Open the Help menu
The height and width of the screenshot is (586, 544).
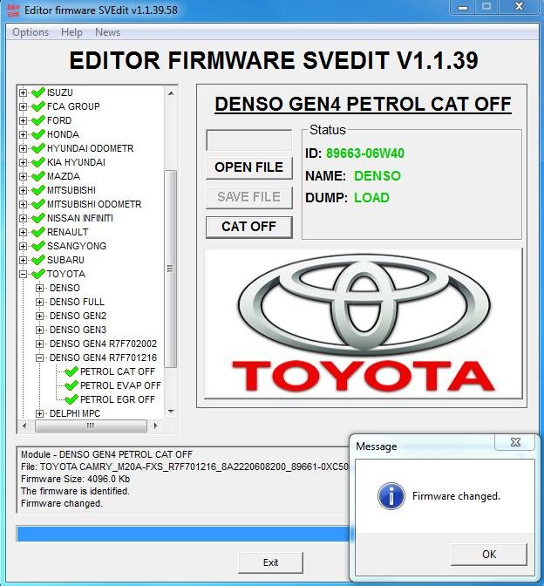[x=71, y=32]
